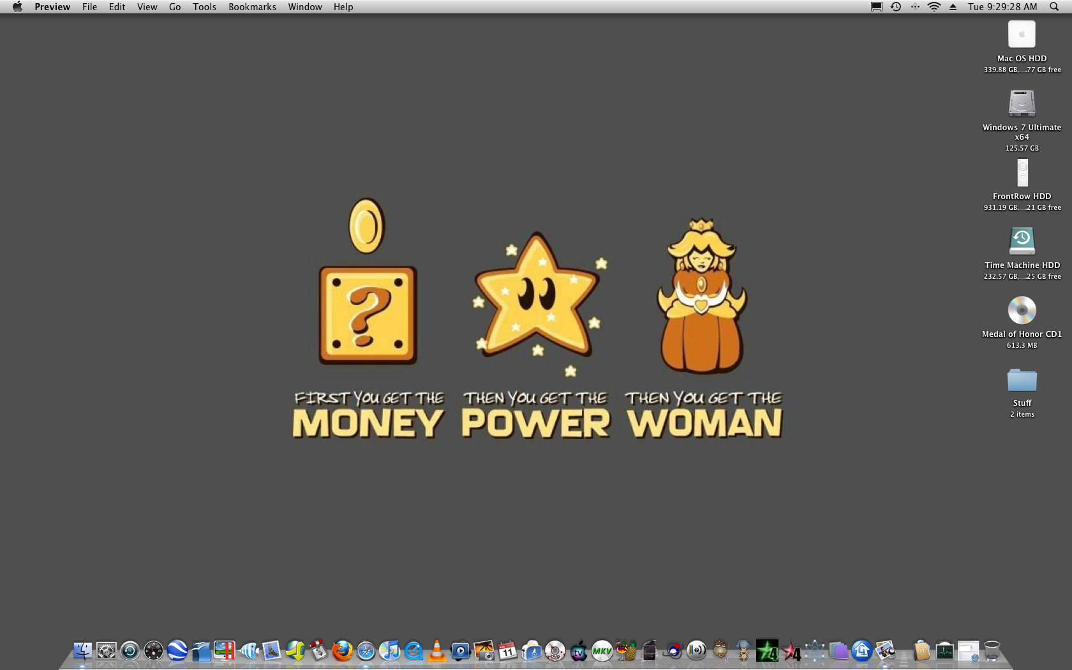Open Address Book from the Dock
The image size is (1072, 670).
(921, 651)
